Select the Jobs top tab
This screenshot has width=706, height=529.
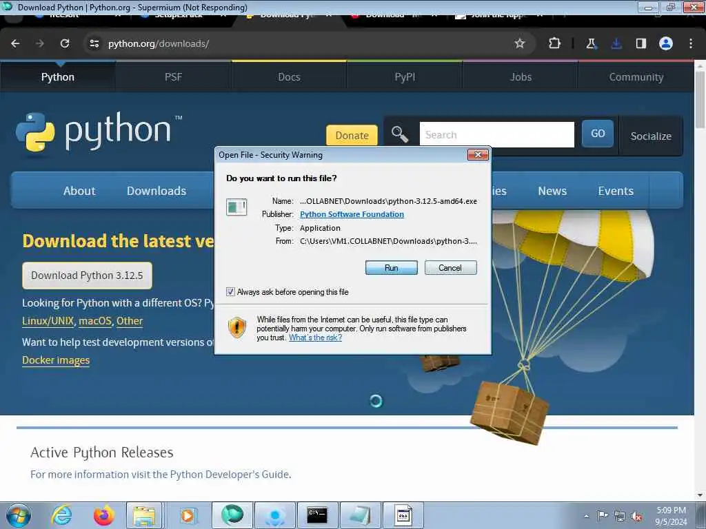click(x=521, y=77)
